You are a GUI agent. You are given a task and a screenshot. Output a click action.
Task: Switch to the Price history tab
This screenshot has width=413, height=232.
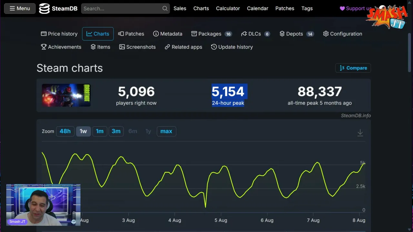(59, 34)
